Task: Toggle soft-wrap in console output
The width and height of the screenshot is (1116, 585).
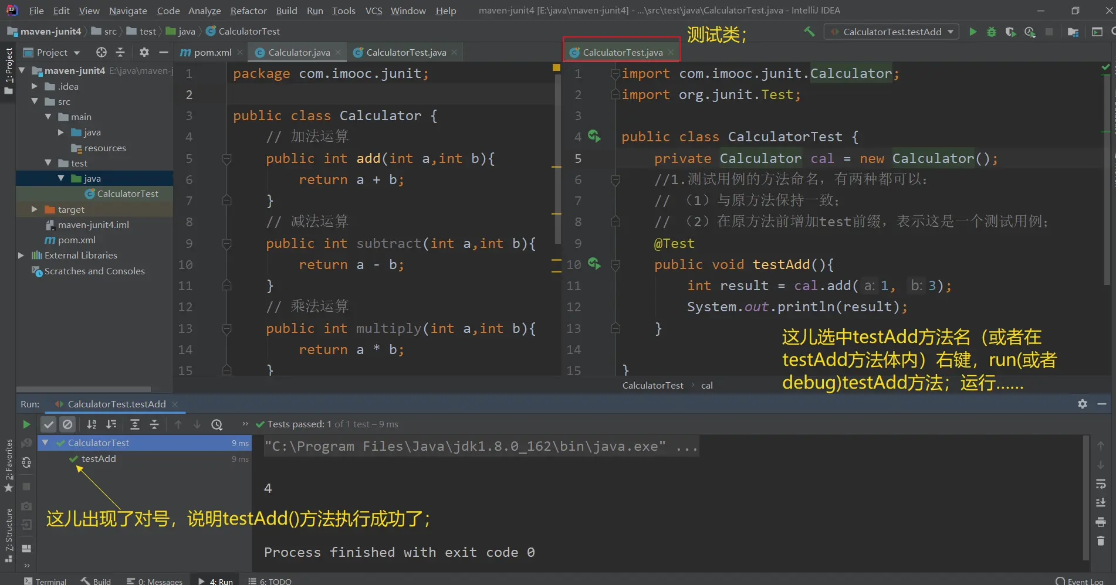Action: click(x=1101, y=484)
